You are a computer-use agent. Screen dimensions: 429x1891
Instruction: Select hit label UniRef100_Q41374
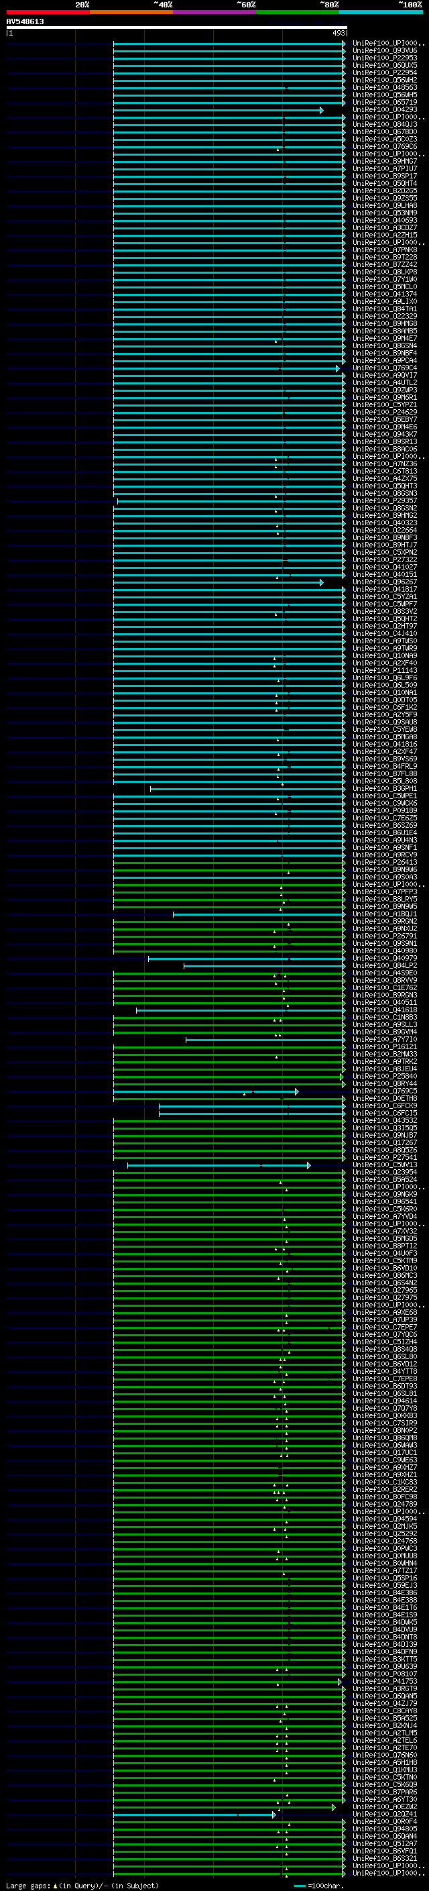pos(385,294)
